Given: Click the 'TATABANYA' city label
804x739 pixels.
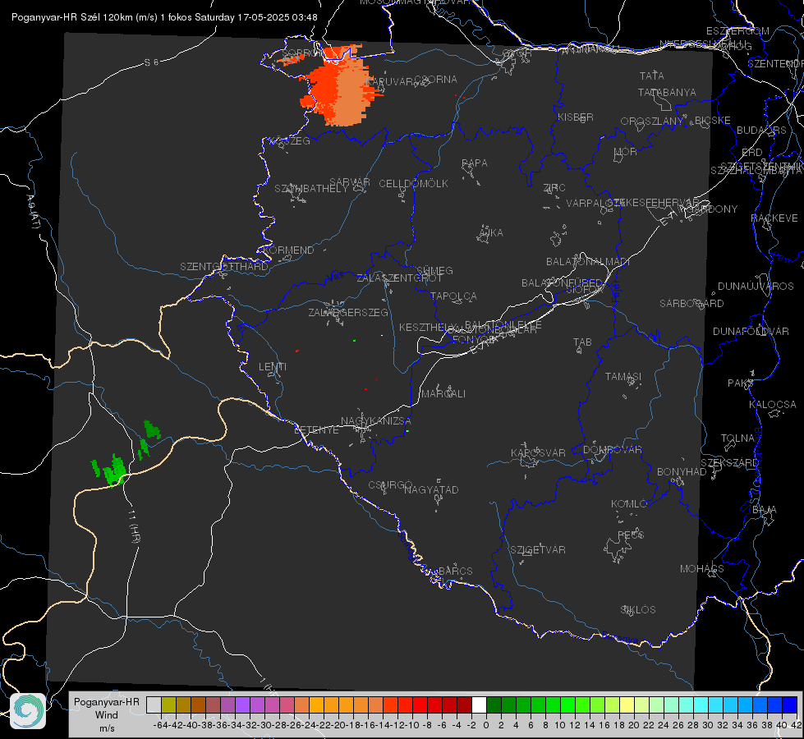Looking at the screenshot, I should coord(667,92).
